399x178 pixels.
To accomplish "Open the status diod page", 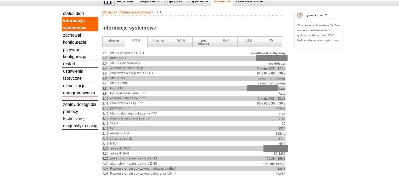I will point(73,13).
